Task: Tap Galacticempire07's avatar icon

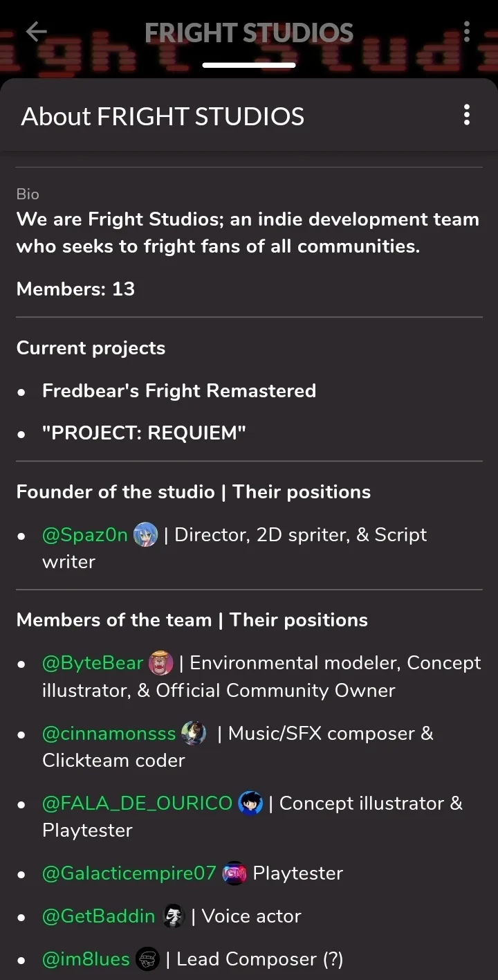Action: point(234,873)
